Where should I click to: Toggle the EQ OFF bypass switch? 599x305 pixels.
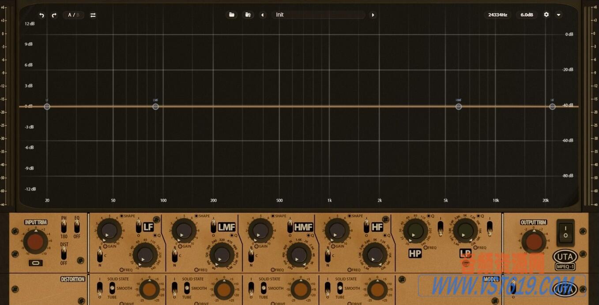(77, 227)
